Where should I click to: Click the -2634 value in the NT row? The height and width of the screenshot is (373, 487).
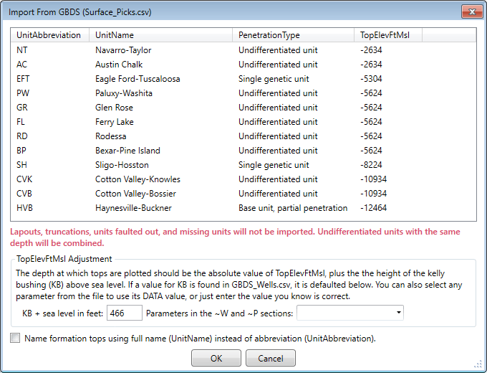click(x=371, y=50)
